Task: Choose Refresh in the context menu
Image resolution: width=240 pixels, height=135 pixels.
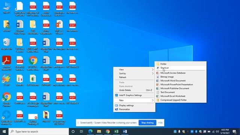Action: click(134, 77)
